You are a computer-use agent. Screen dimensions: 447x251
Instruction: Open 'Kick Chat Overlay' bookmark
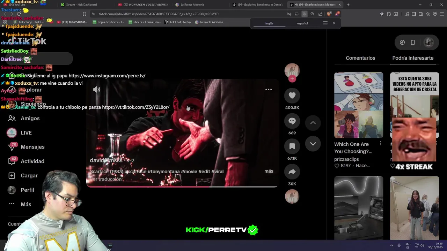(x=178, y=22)
